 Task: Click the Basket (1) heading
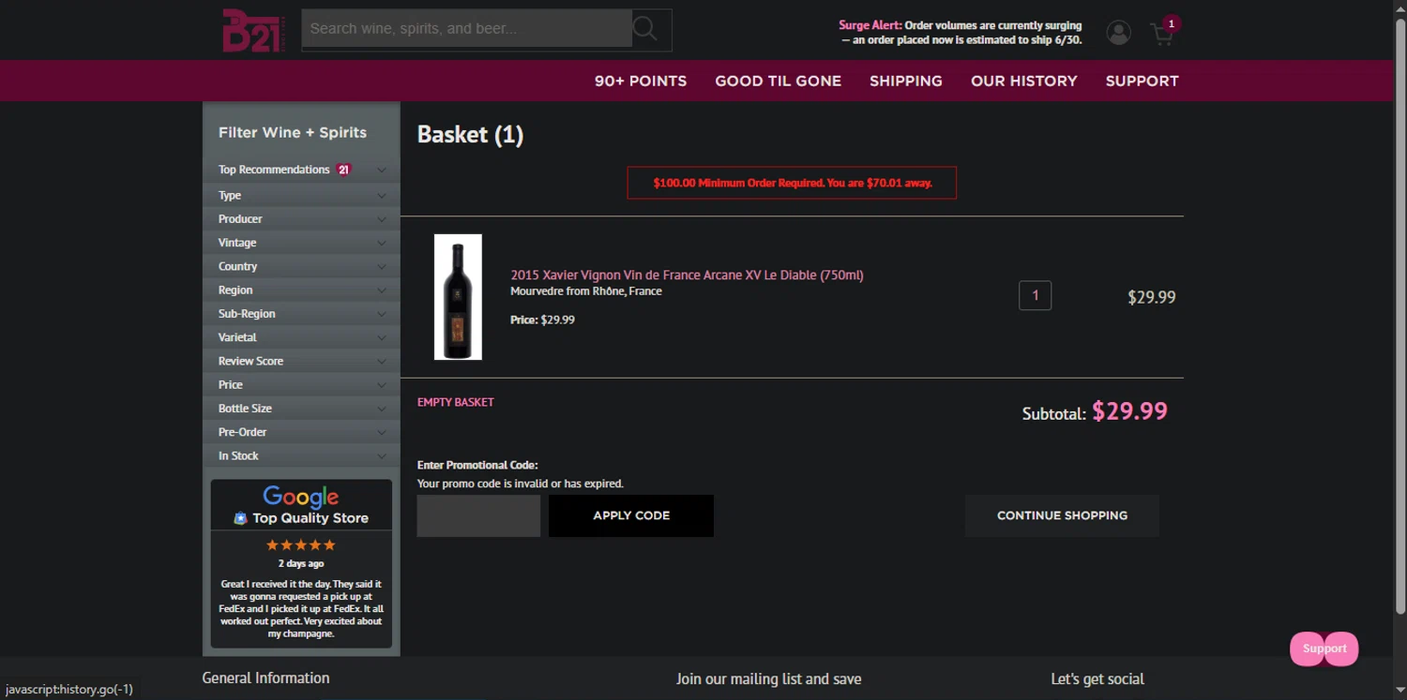click(x=470, y=135)
